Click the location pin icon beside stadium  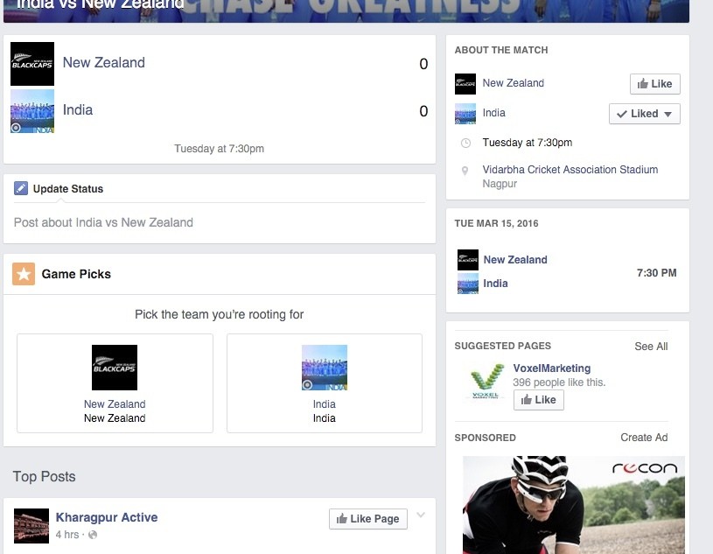tap(465, 171)
